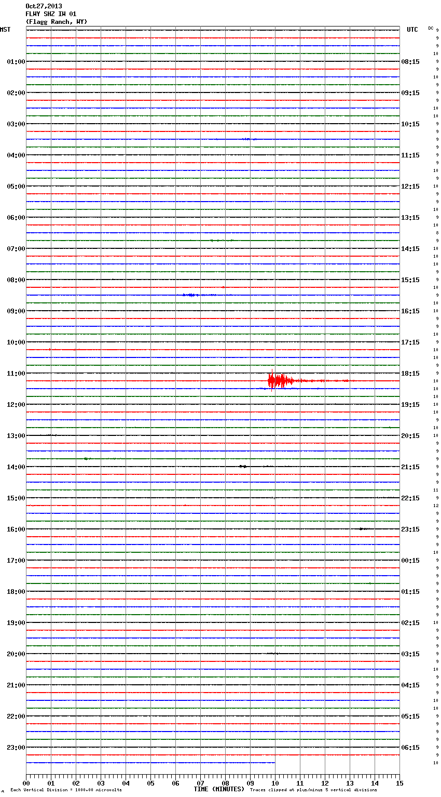Viewport: 441px width, 797px height.
Task: Click the 20:15 UTC time label
Action: (x=410, y=436)
